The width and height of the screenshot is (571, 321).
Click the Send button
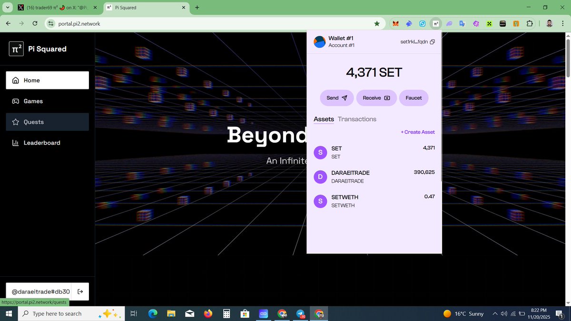pyautogui.click(x=337, y=98)
